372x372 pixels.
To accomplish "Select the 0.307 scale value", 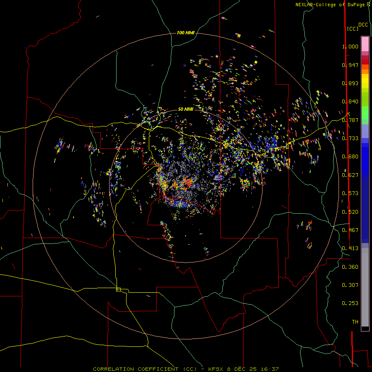I will [x=350, y=285].
